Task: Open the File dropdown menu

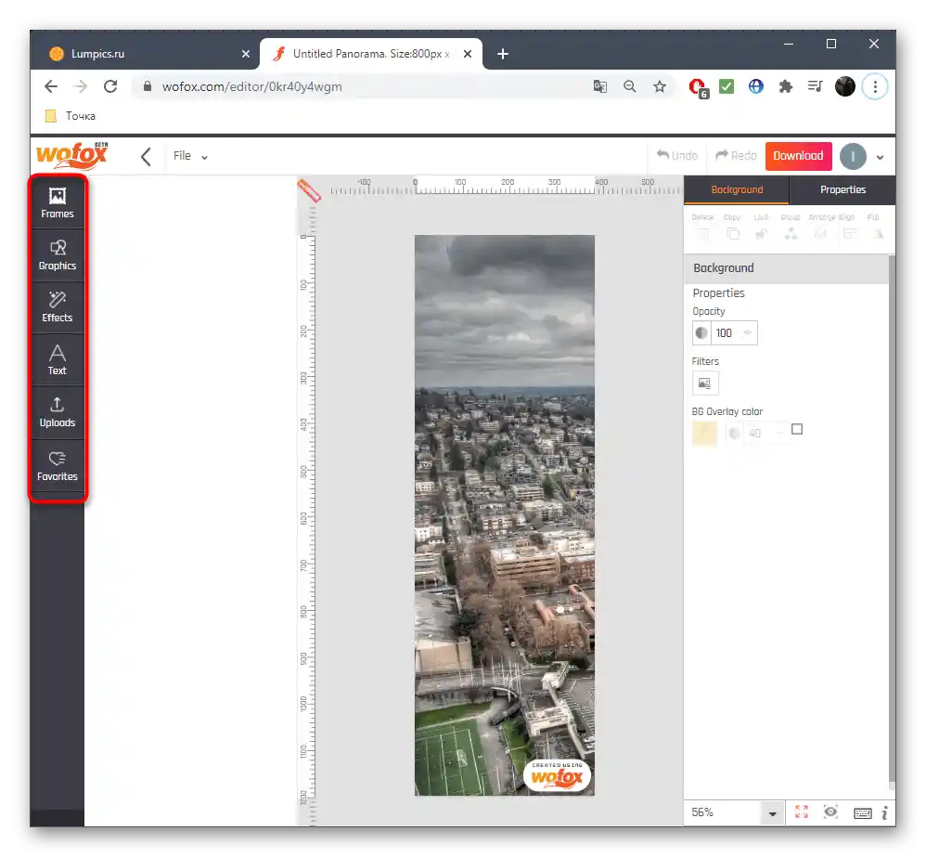Action: pyautogui.click(x=190, y=156)
